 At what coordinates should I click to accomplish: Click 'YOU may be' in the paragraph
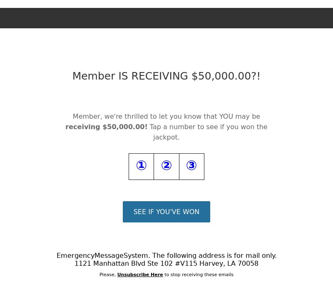coord(239,117)
